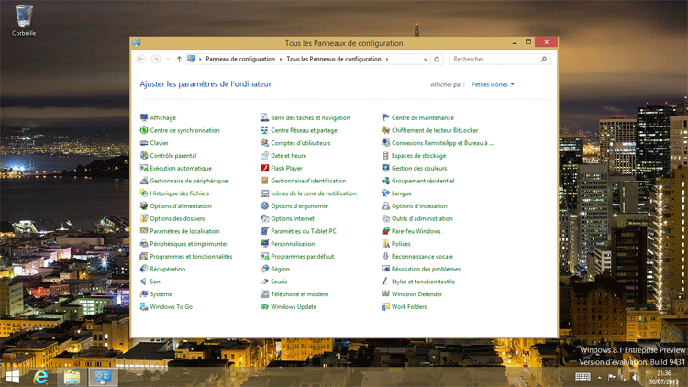Expand the Petites icônes view dropdown
Viewport: 688px width, 387px height.
493,84
